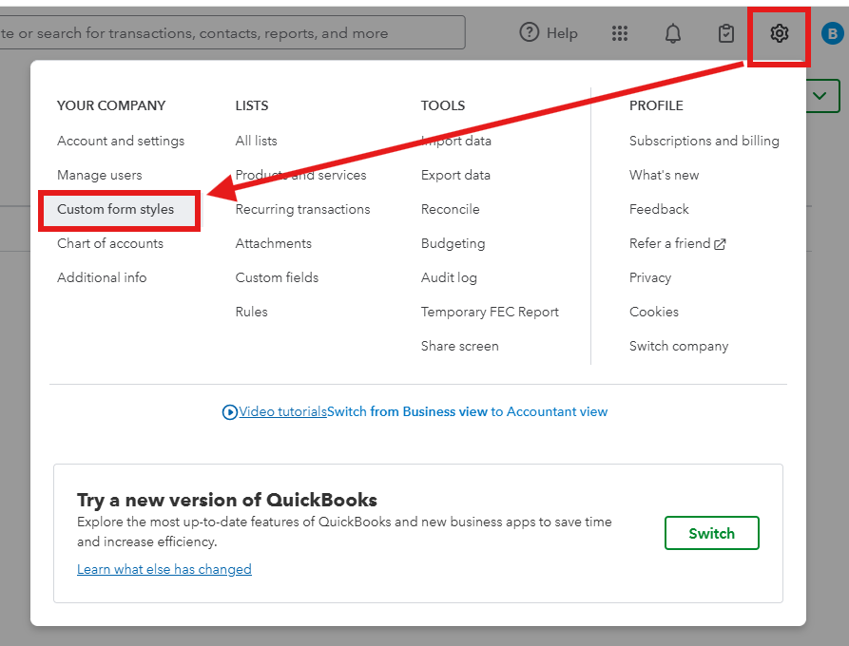849x646 pixels.
Task: Go to Recurring transactions
Action: pos(302,209)
